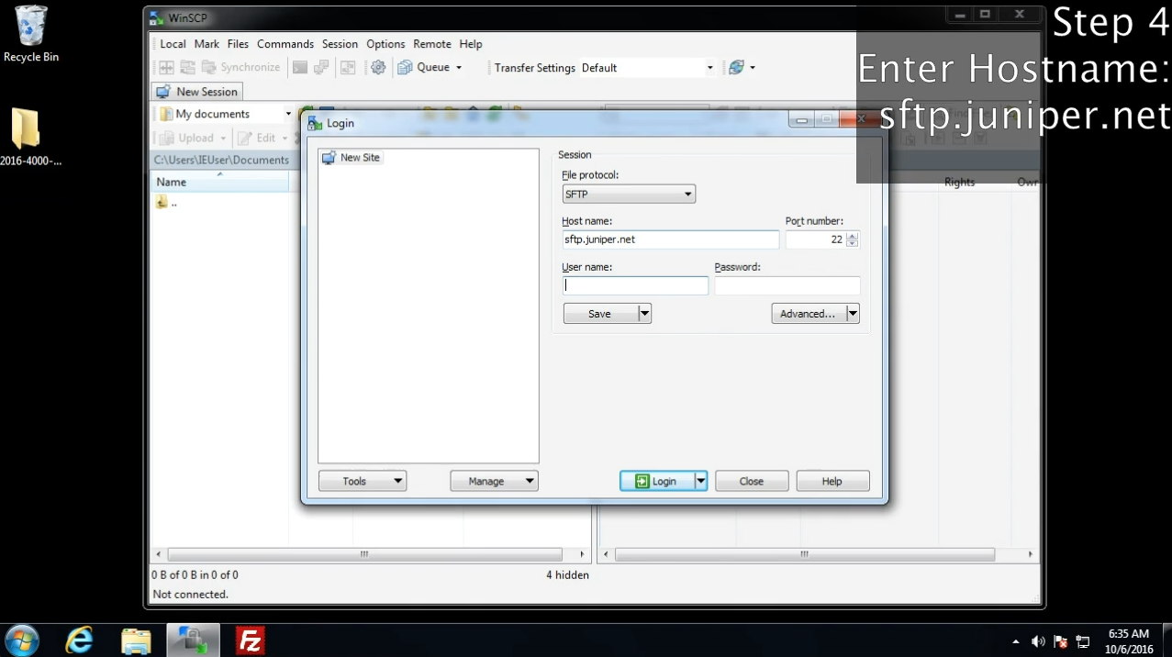Open the Files menu
The height and width of the screenshot is (657, 1172).
(238, 43)
